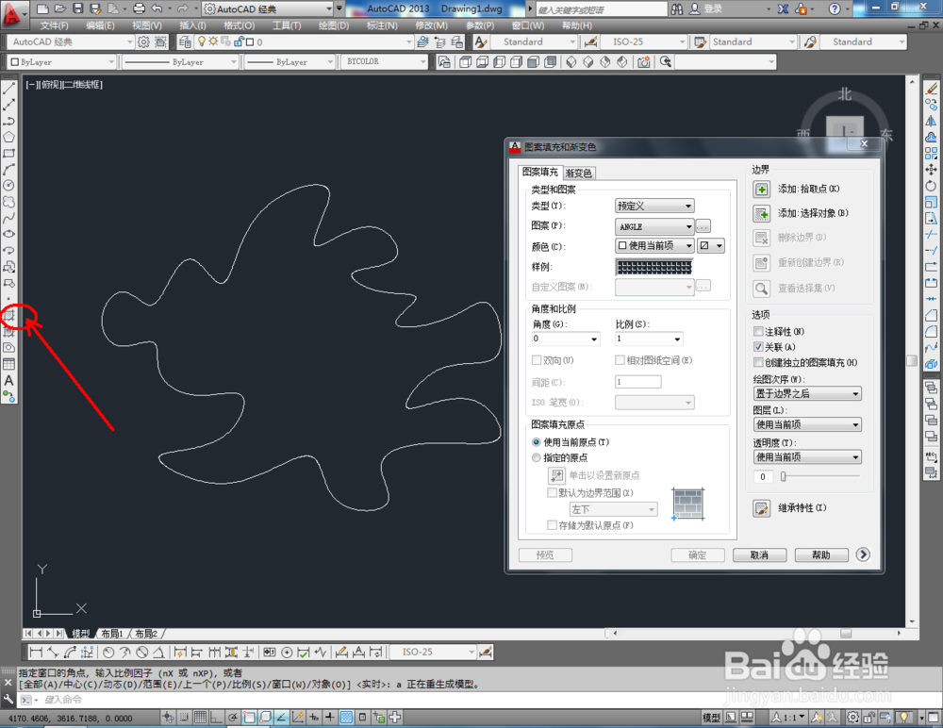Image resolution: width=943 pixels, height=728 pixels.
Task: Open the Transparency dropdown
Action: point(808,457)
